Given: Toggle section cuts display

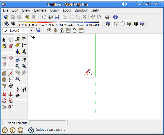Looking at the screenshot, I should [4, 64].
